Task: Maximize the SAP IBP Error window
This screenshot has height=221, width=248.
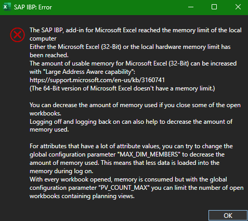Action: tap(214, 7)
